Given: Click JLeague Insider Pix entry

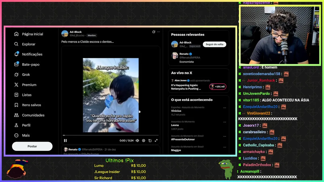Looking at the screenshot, I should tap(120, 172).
